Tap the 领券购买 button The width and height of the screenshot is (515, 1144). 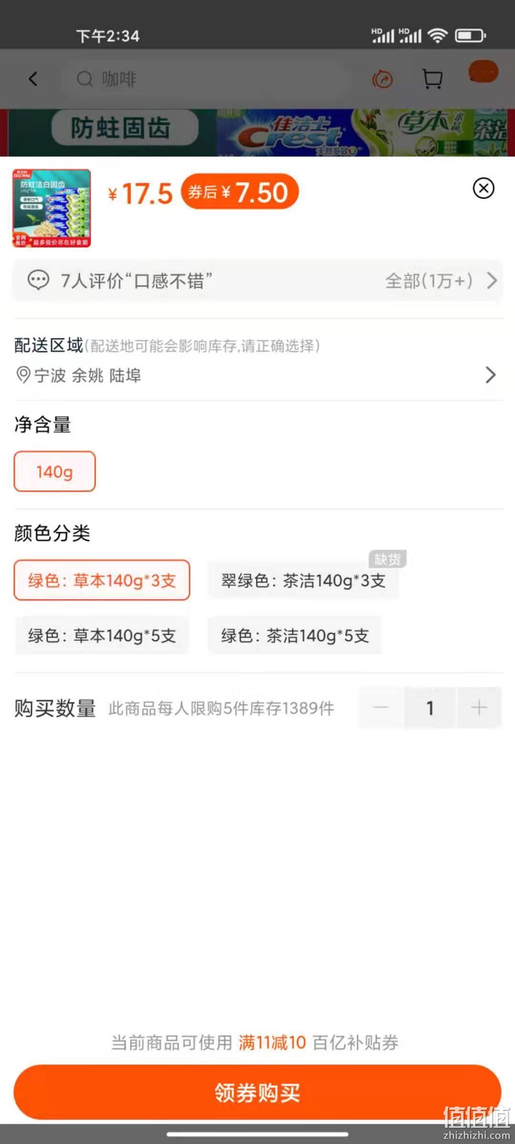click(x=257, y=1092)
